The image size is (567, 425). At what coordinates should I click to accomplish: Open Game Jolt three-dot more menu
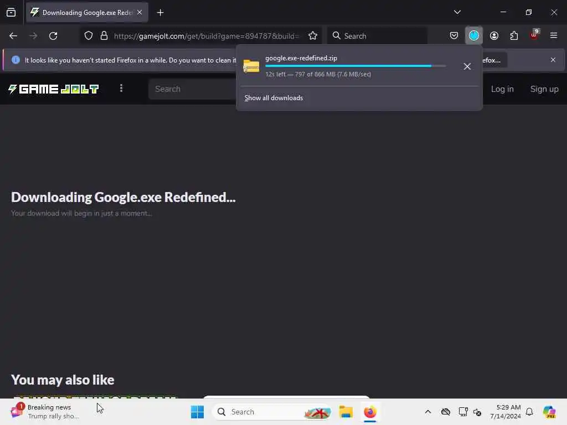pyautogui.click(x=121, y=89)
